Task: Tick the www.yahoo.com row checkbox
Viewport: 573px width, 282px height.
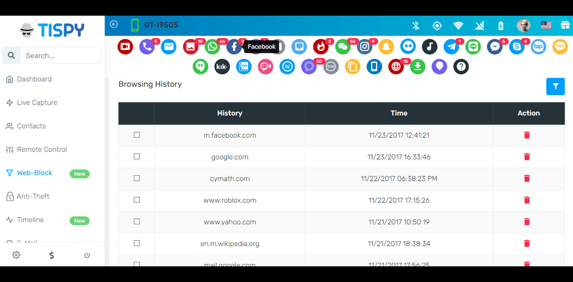Action: (x=137, y=222)
